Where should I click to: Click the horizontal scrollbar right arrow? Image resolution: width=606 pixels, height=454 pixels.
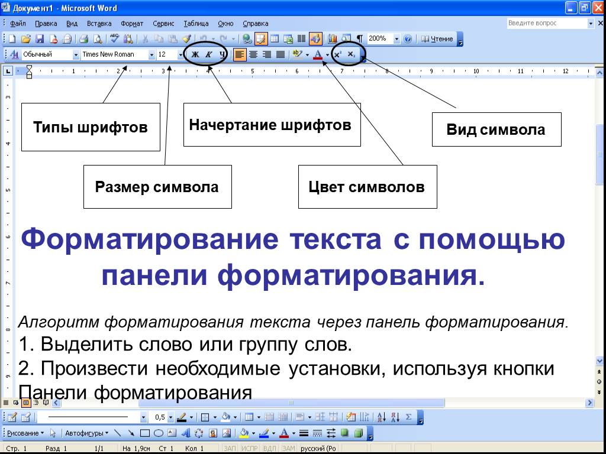pos(590,403)
